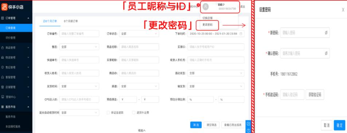
Task: Click the 快手小店 logo
Action: pyautogui.click(x=12, y=7)
